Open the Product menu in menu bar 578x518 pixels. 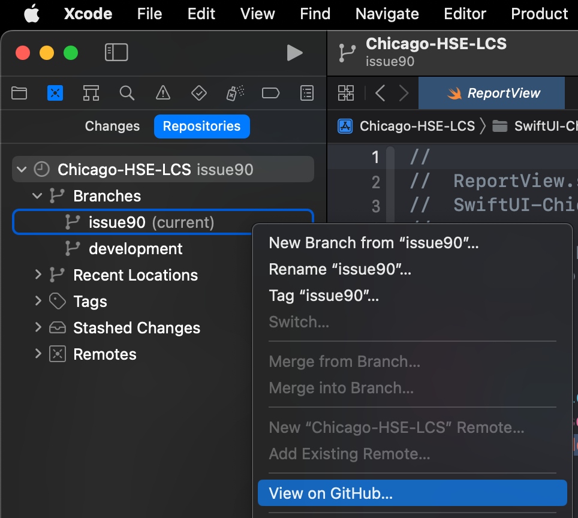pyautogui.click(x=539, y=14)
